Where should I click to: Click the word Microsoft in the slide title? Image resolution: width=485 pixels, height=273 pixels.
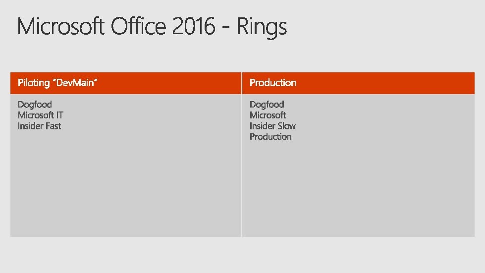pos(60,26)
